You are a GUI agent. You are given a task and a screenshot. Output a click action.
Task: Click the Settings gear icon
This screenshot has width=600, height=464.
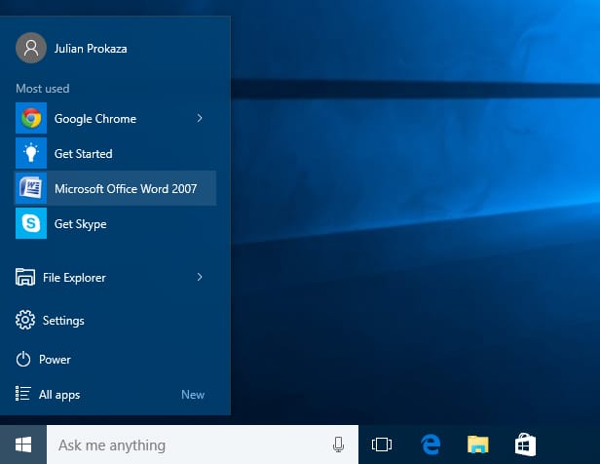pyautogui.click(x=25, y=320)
